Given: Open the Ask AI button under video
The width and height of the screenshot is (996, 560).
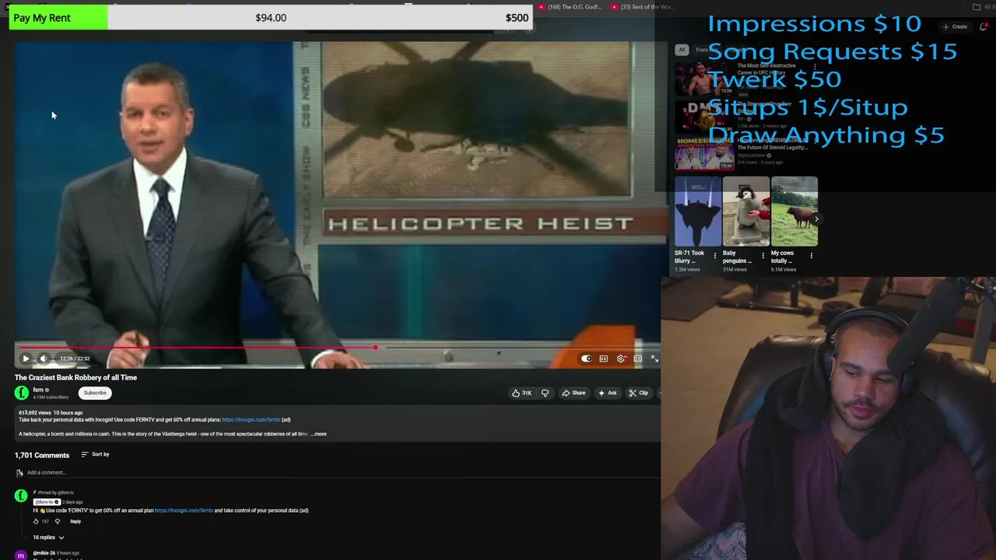Looking at the screenshot, I should [x=607, y=393].
